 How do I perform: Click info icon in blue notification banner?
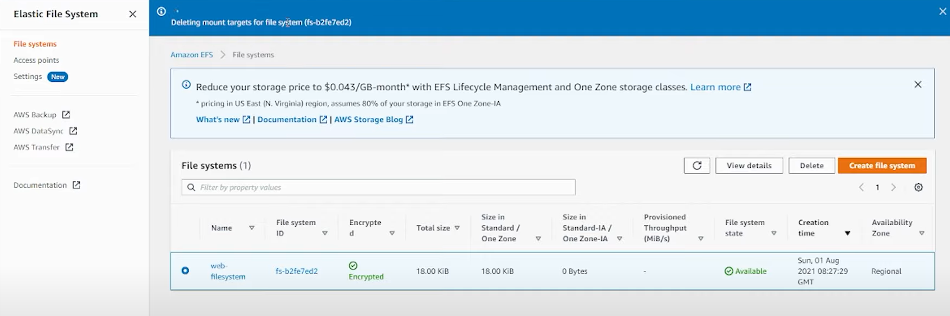tap(161, 11)
